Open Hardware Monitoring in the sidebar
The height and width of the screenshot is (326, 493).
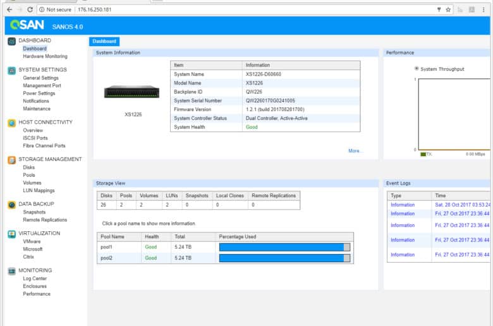(45, 56)
